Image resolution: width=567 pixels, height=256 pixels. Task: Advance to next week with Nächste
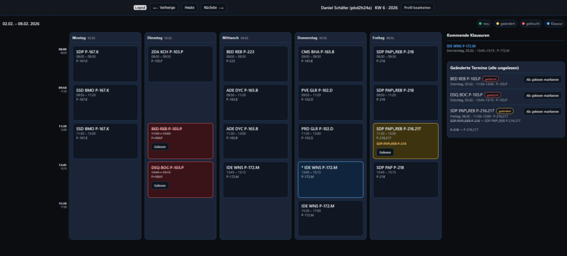point(213,8)
